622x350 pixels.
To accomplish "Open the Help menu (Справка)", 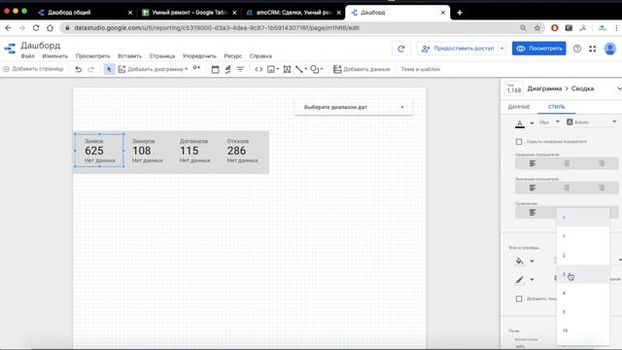I will [260, 56].
